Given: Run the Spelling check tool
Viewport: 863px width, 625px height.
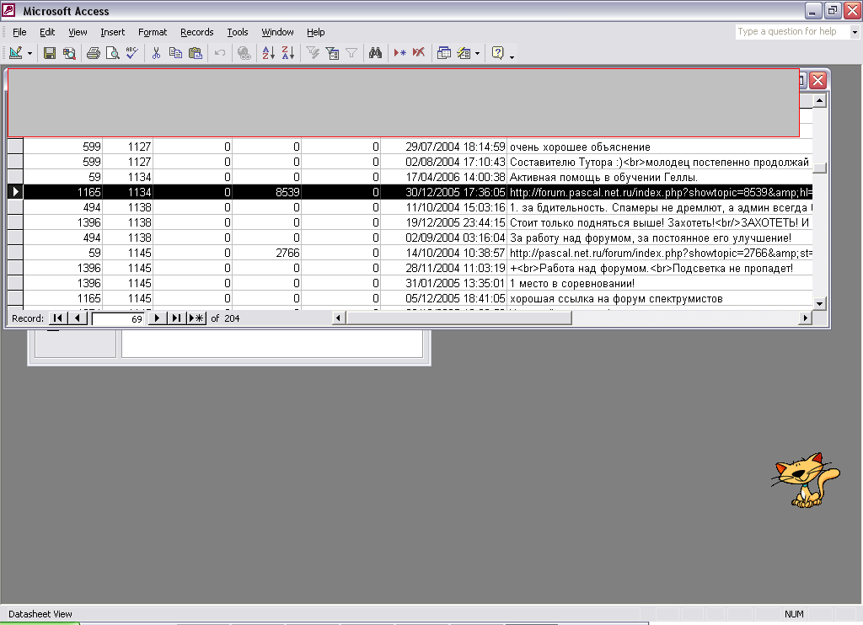Looking at the screenshot, I should (x=131, y=53).
